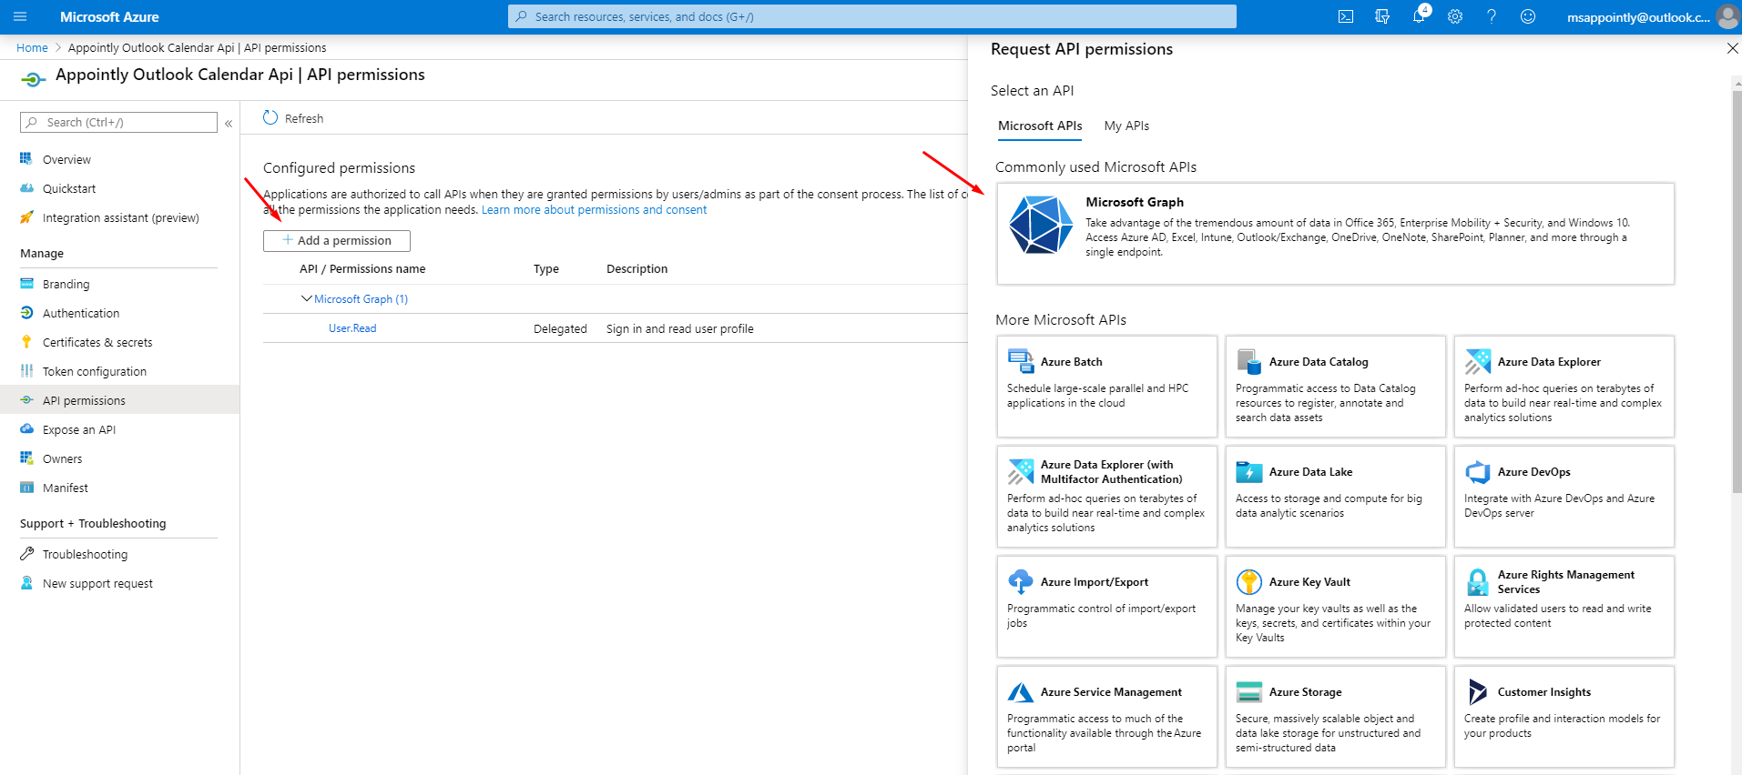View notifications bell in the top bar
The width and height of the screenshot is (1742, 775).
(x=1419, y=16)
